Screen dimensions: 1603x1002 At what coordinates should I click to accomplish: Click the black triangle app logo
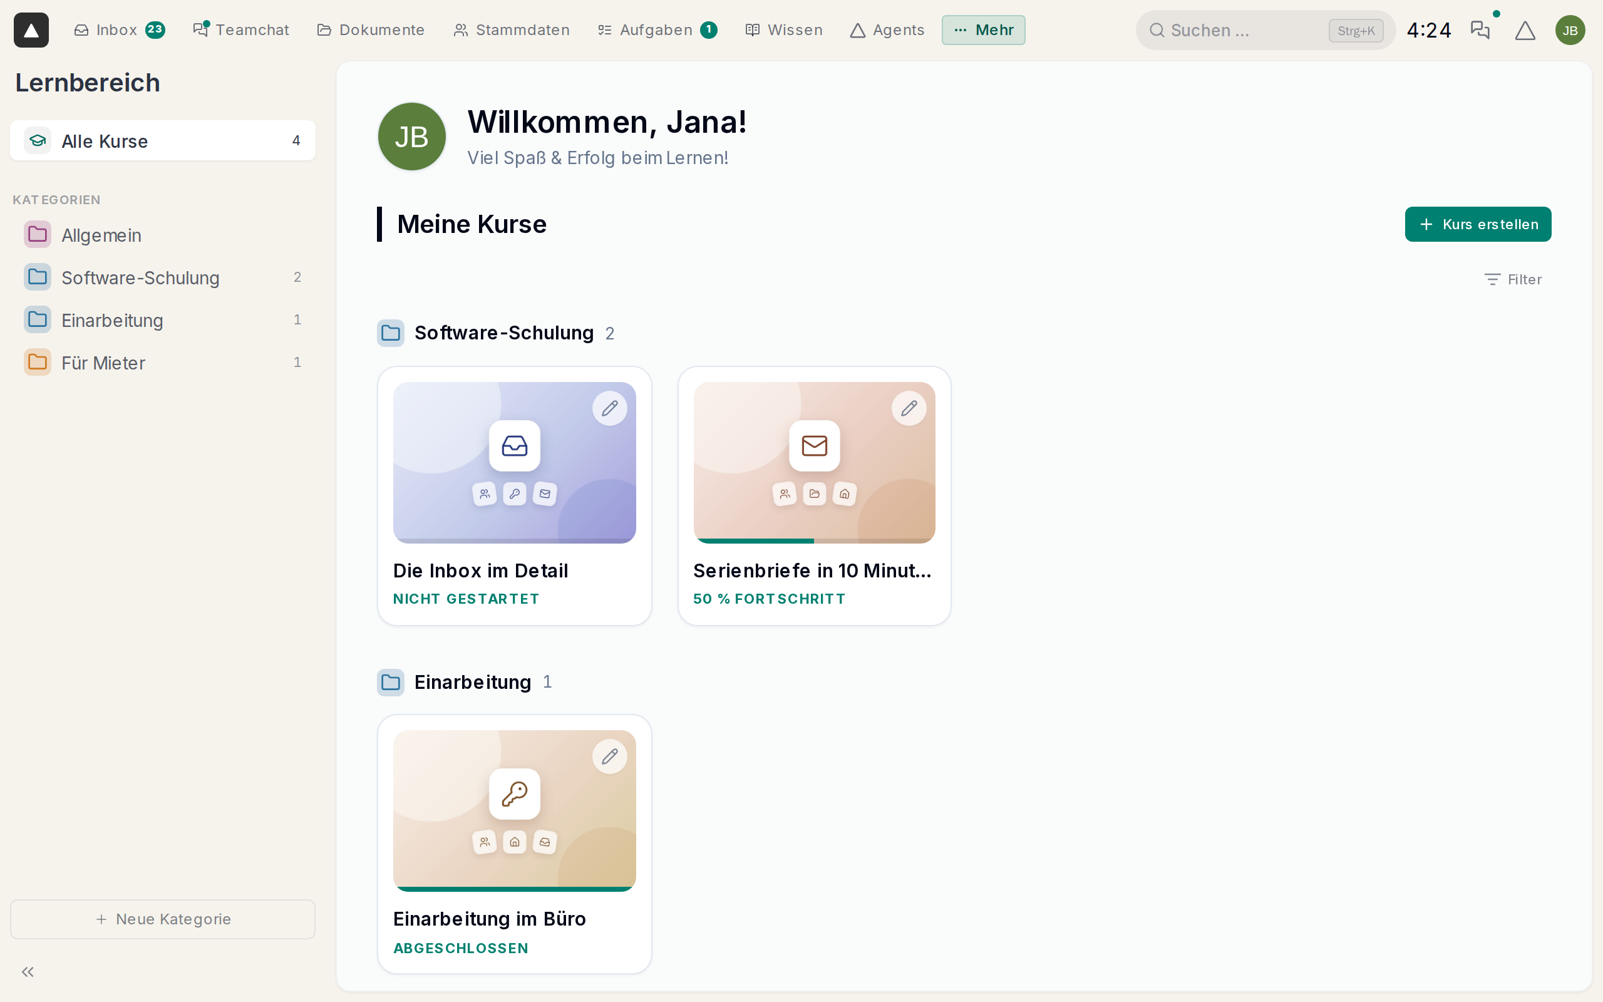(31, 30)
